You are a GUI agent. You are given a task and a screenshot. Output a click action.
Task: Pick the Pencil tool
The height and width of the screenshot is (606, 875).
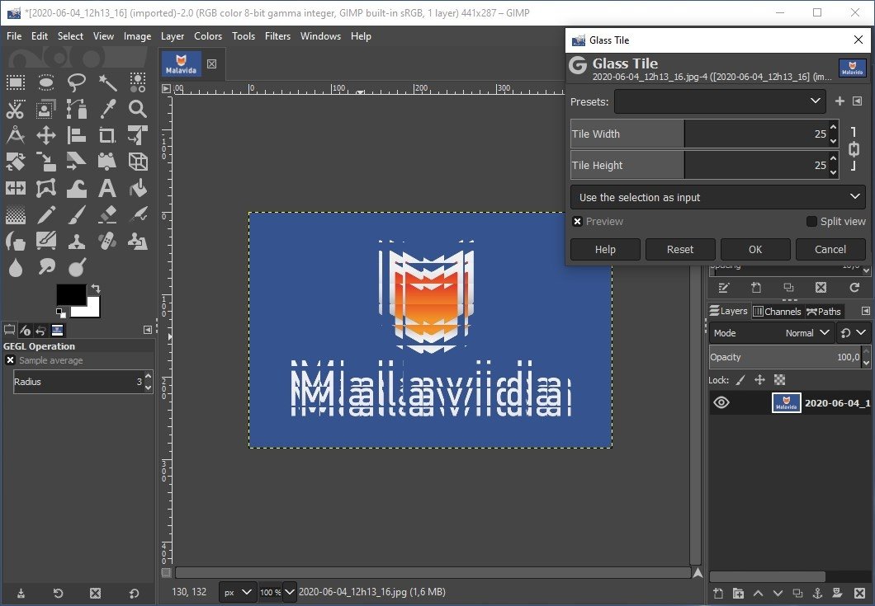point(46,214)
